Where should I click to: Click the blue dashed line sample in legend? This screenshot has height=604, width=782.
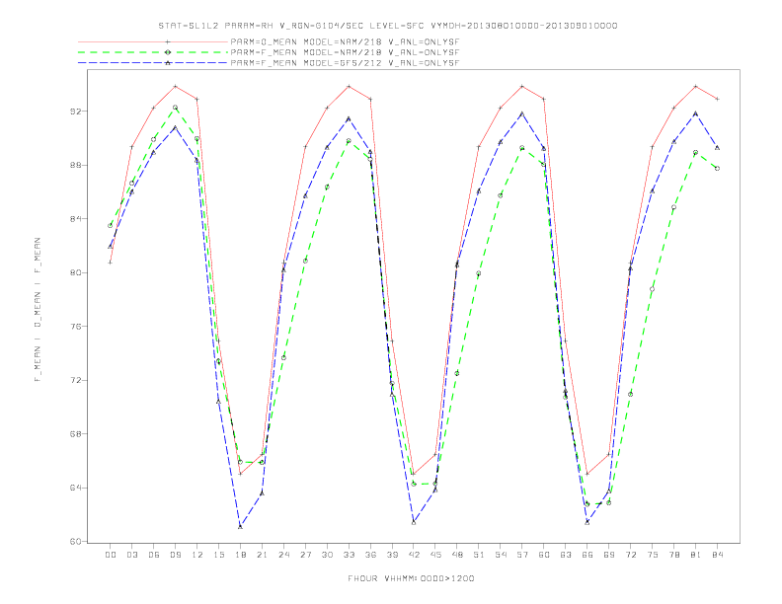coord(153,63)
